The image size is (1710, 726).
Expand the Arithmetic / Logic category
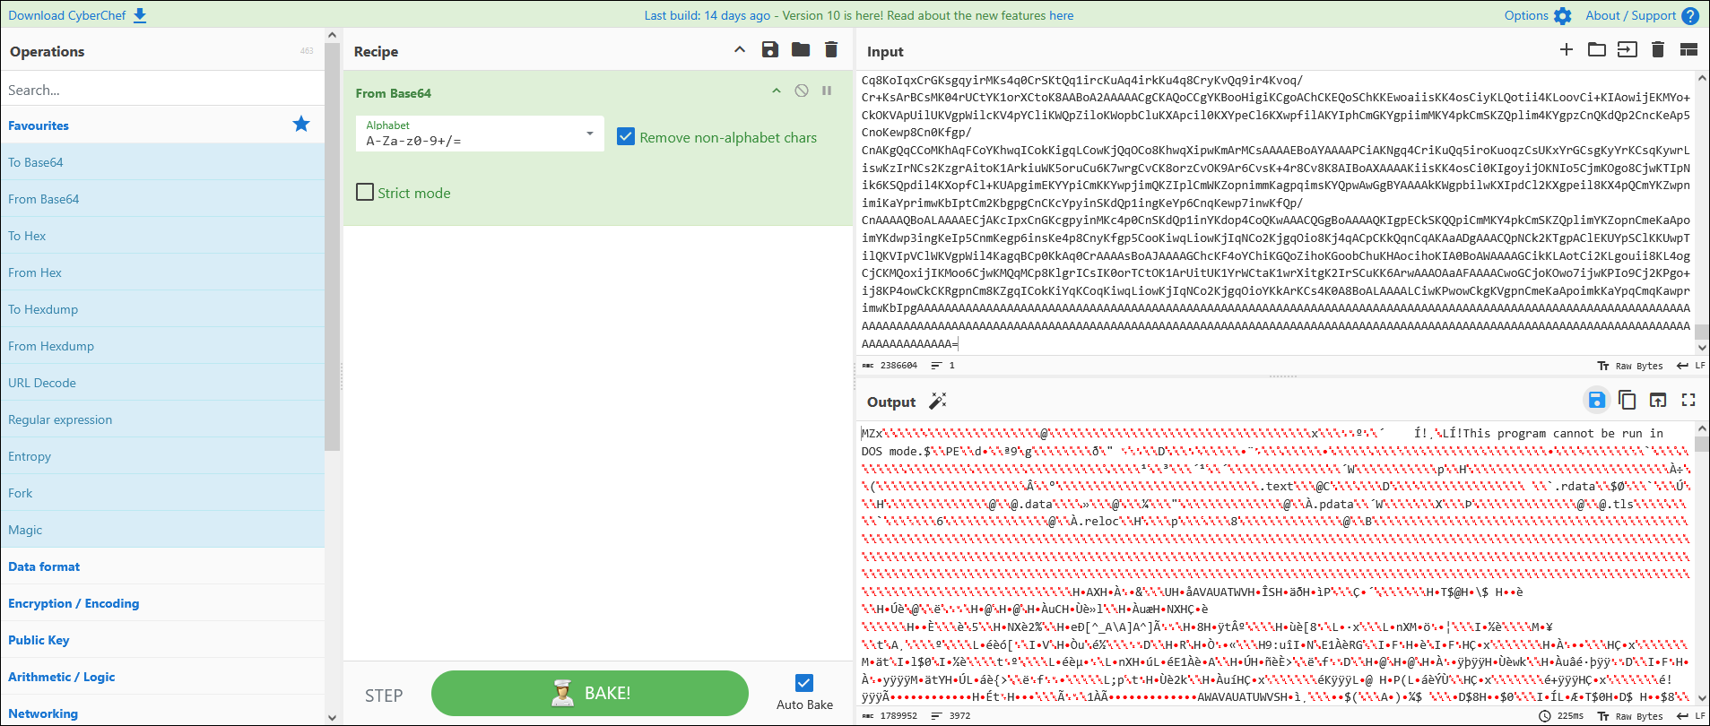click(162, 677)
